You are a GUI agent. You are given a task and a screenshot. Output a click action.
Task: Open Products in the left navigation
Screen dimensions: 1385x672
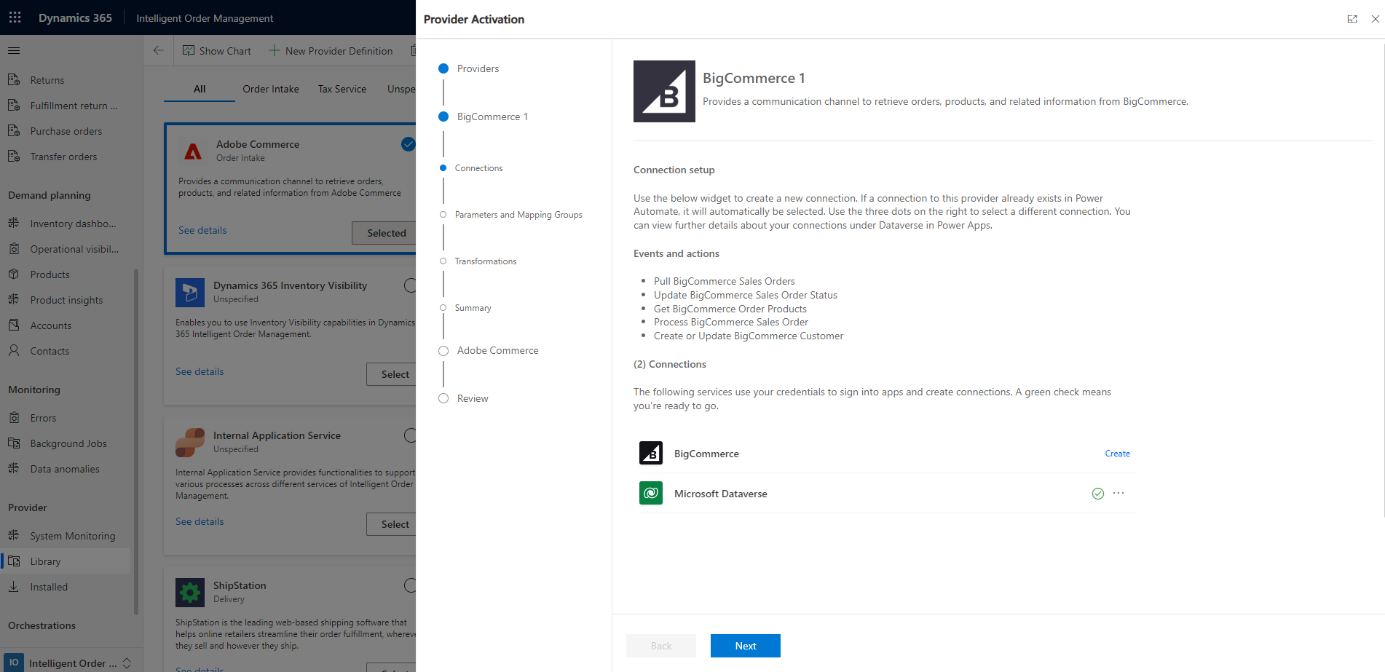point(50,274)
